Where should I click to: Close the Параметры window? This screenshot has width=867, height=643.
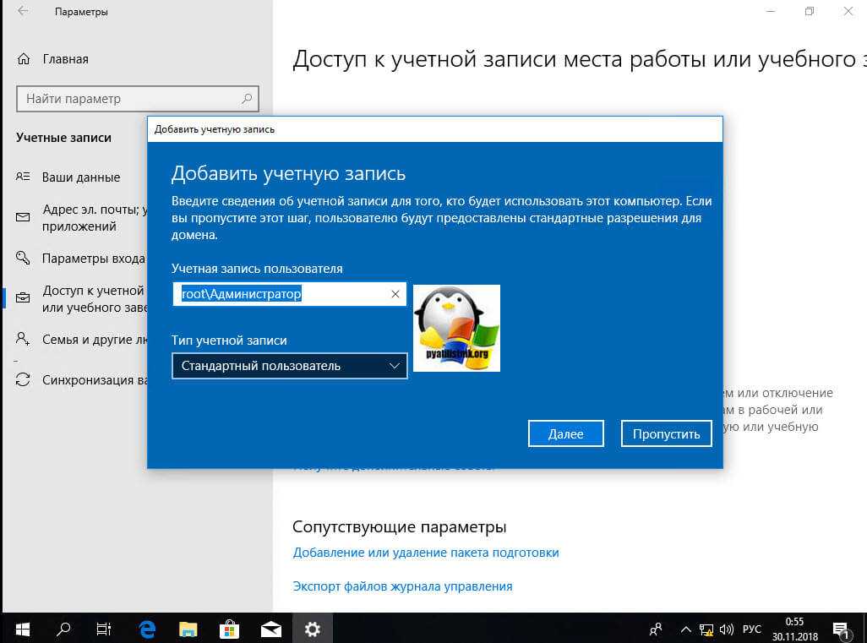[x=848, y=11]
